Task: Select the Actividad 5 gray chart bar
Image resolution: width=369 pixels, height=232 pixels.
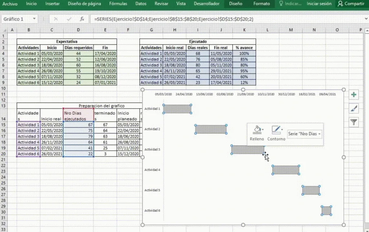Action: (311, 190)
